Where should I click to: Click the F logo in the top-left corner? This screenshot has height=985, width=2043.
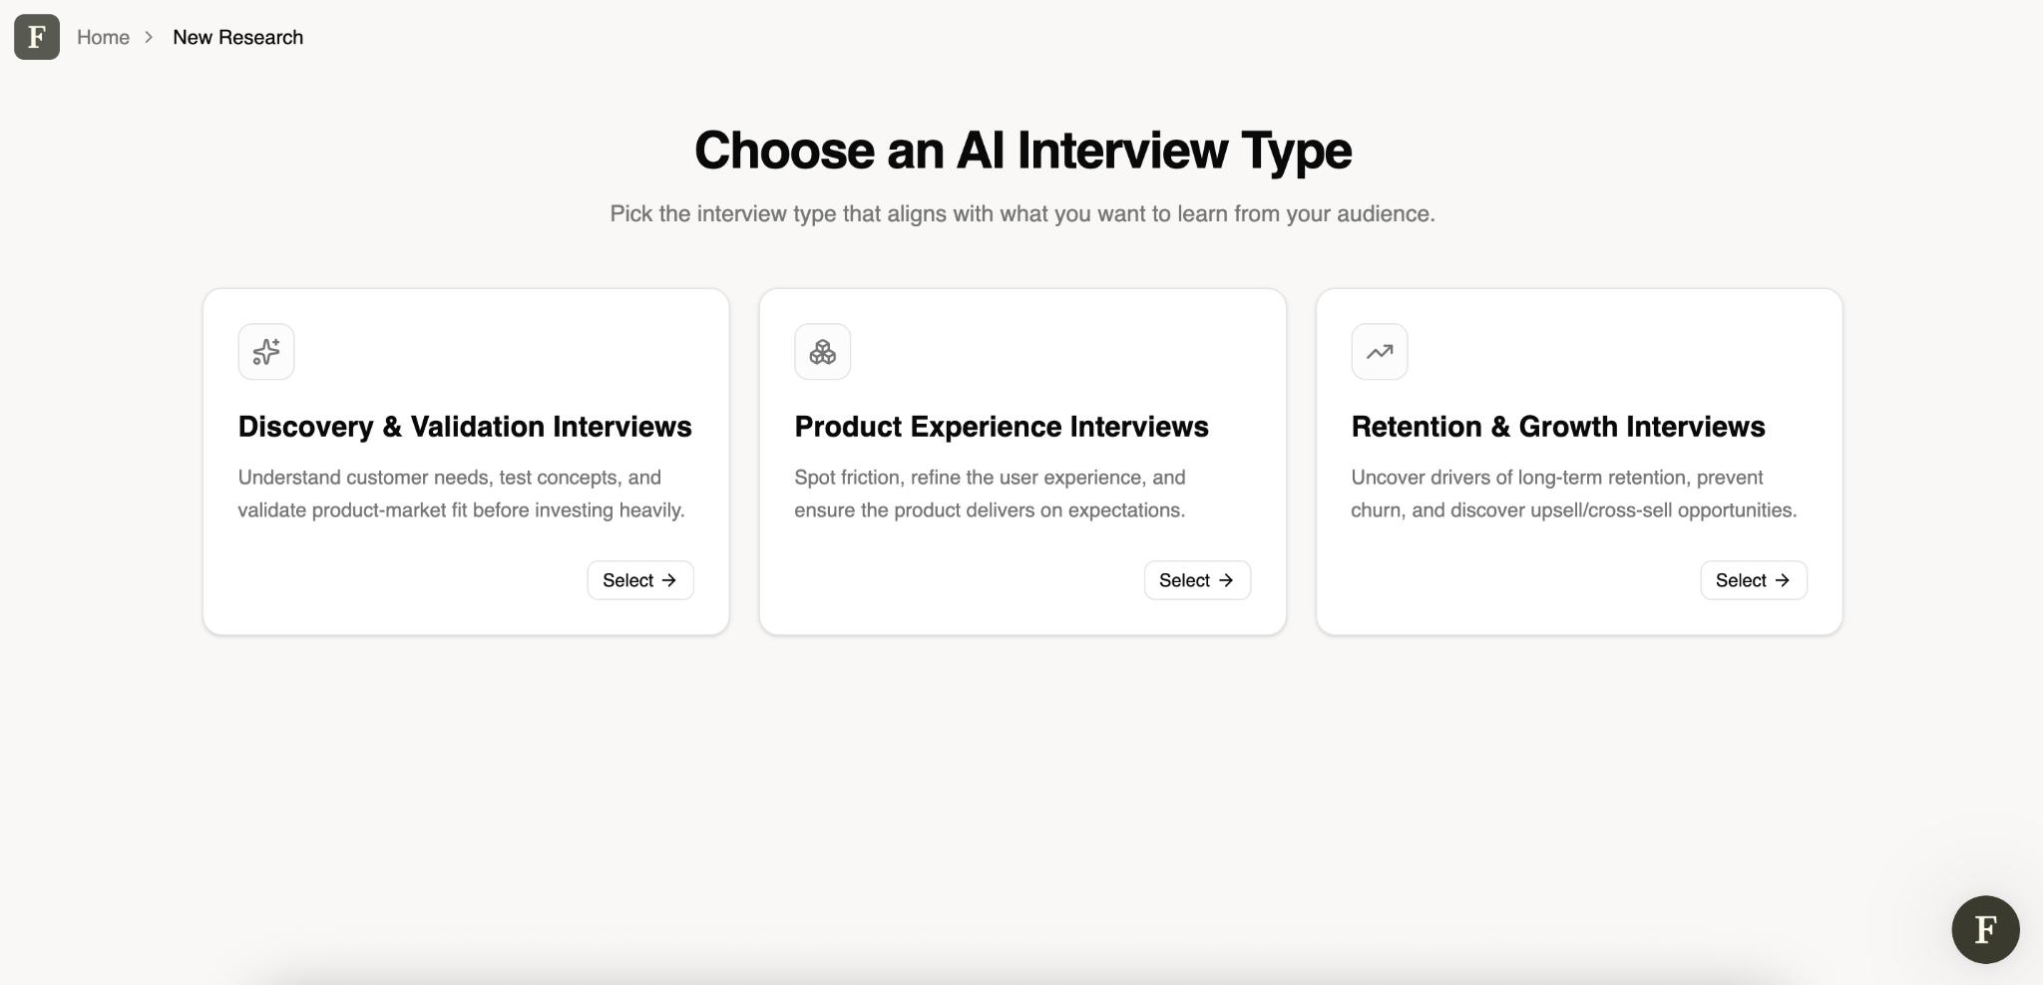pos(37,37)
